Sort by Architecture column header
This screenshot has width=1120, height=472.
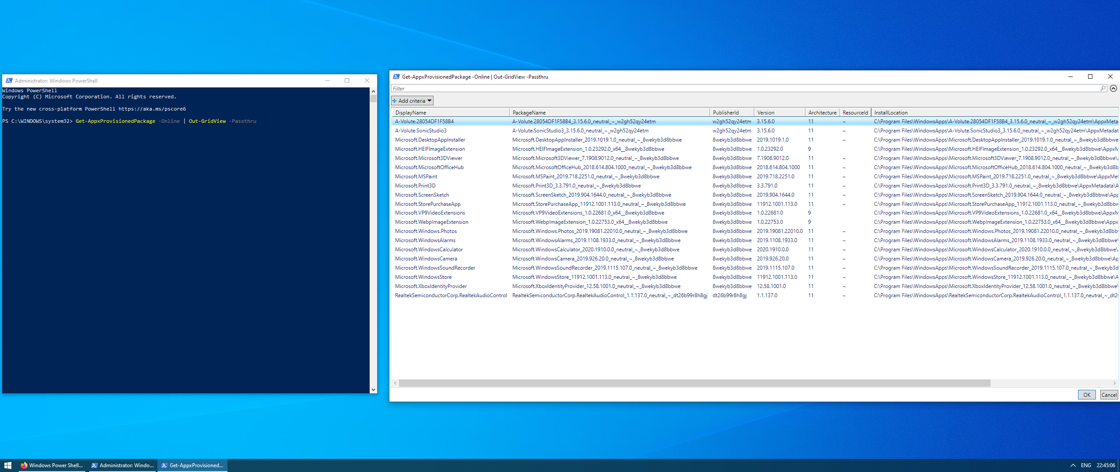pyautogui.click(x=822, y=112)
